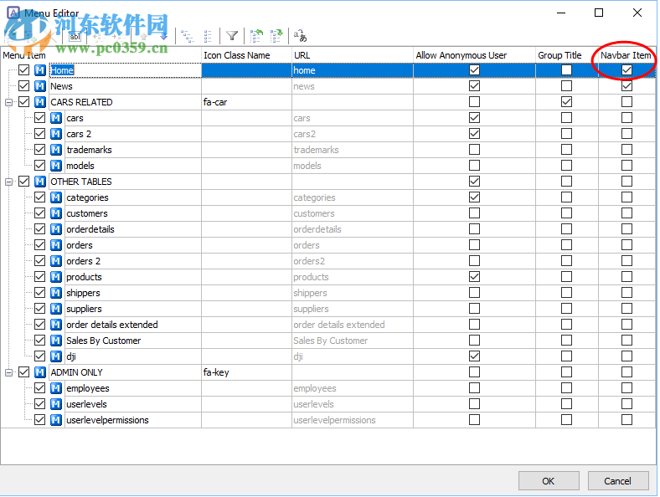Screen dimensions: 660x497
Task: Click the M icon beside customers
Action: [x=56, y=213]
